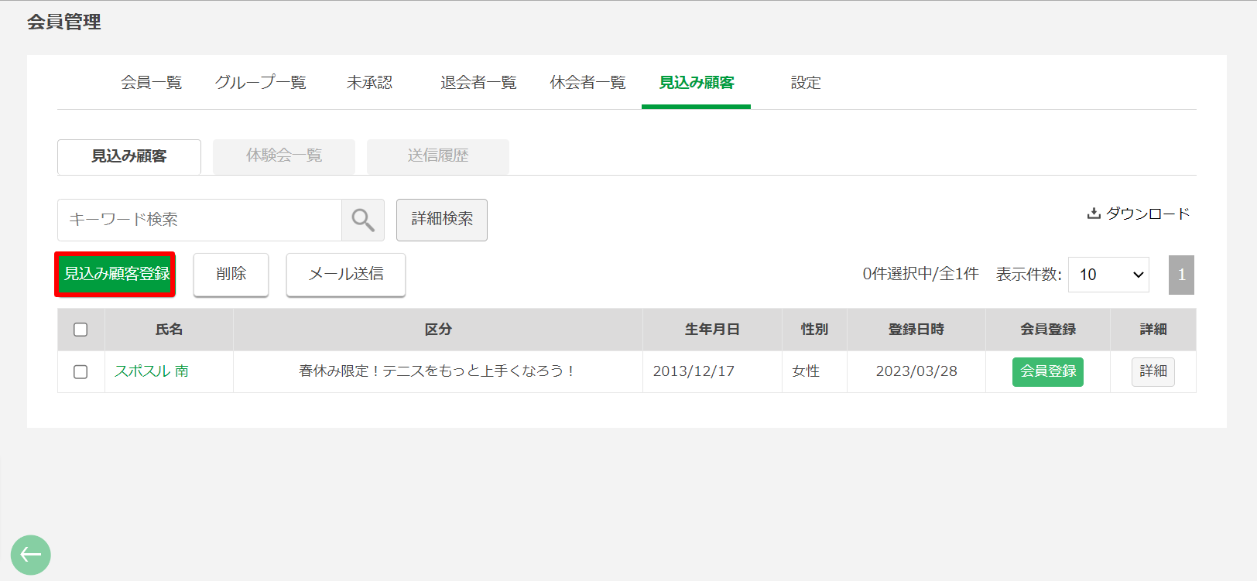Viewport: 1257px width, 581px height.
Task: Switch to the 会員一覧 tab
Action: [x=151, y=83]
